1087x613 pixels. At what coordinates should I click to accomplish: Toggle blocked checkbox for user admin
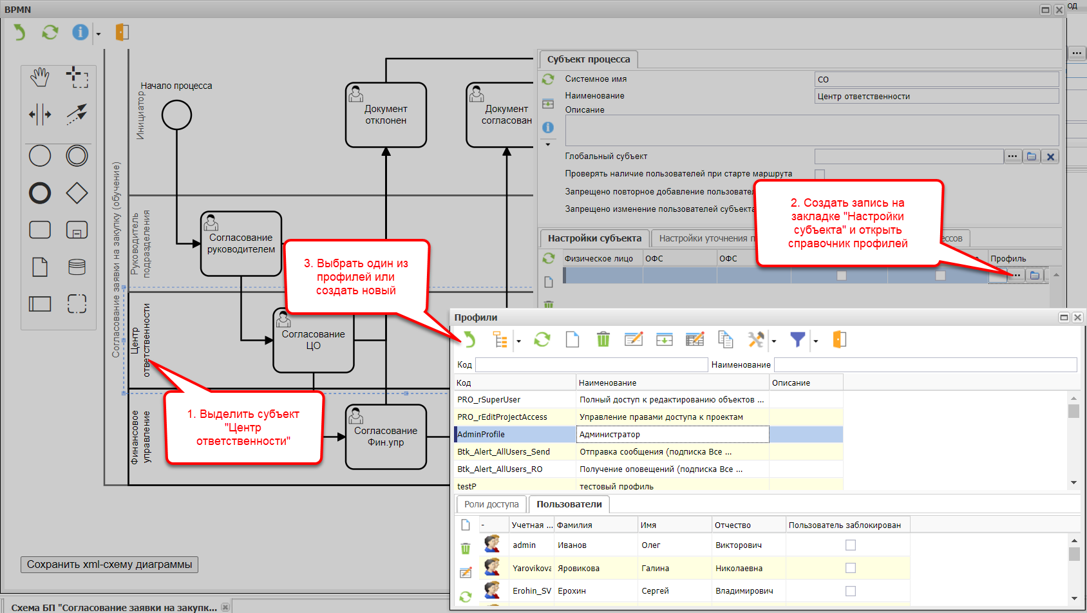(x=850, y=545)
